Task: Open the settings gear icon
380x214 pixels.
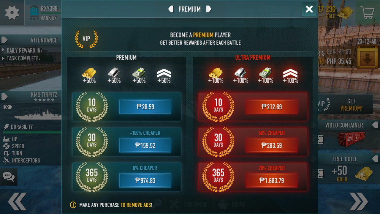Action: tap(12, 12)
